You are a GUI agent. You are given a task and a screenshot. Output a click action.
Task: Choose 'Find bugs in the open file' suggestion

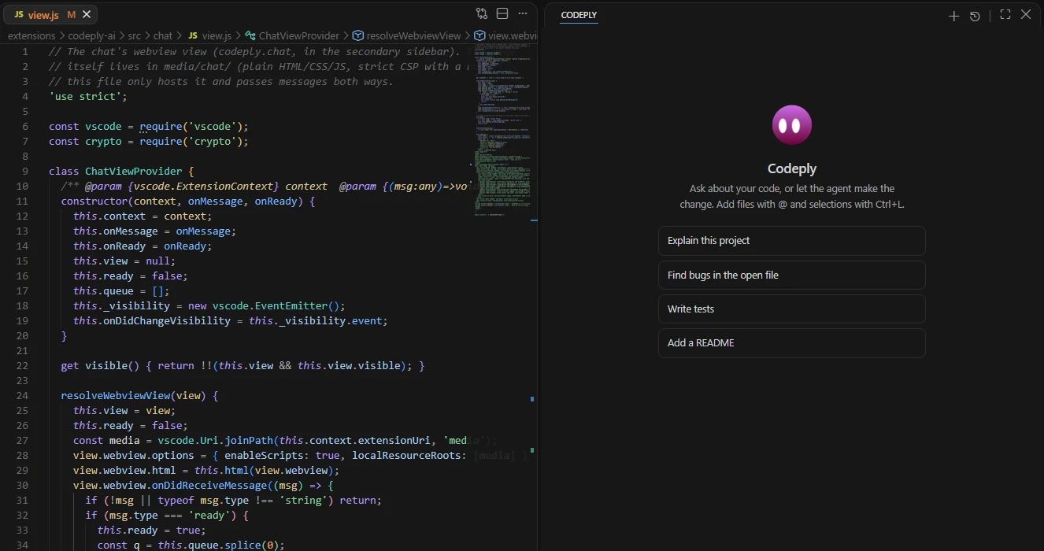pos(791,275)
